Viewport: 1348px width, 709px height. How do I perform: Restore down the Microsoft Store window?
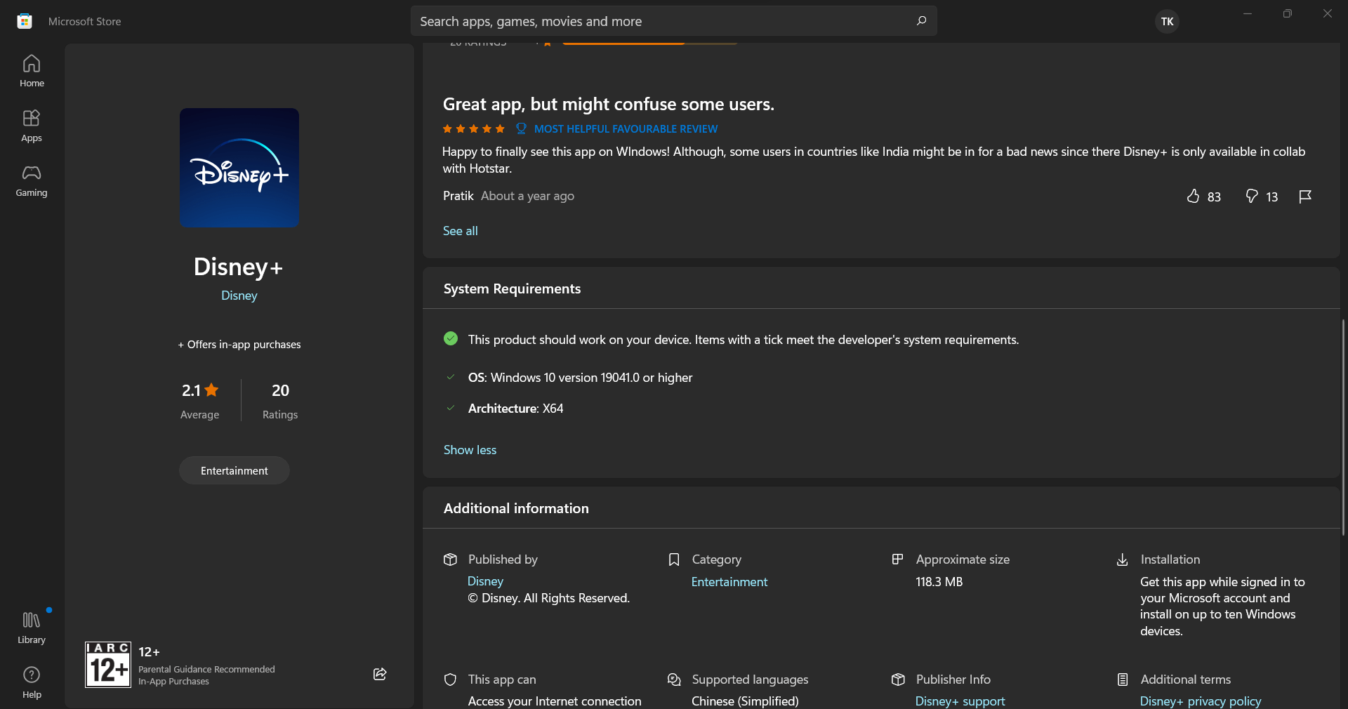click(x=1288, y=14)
